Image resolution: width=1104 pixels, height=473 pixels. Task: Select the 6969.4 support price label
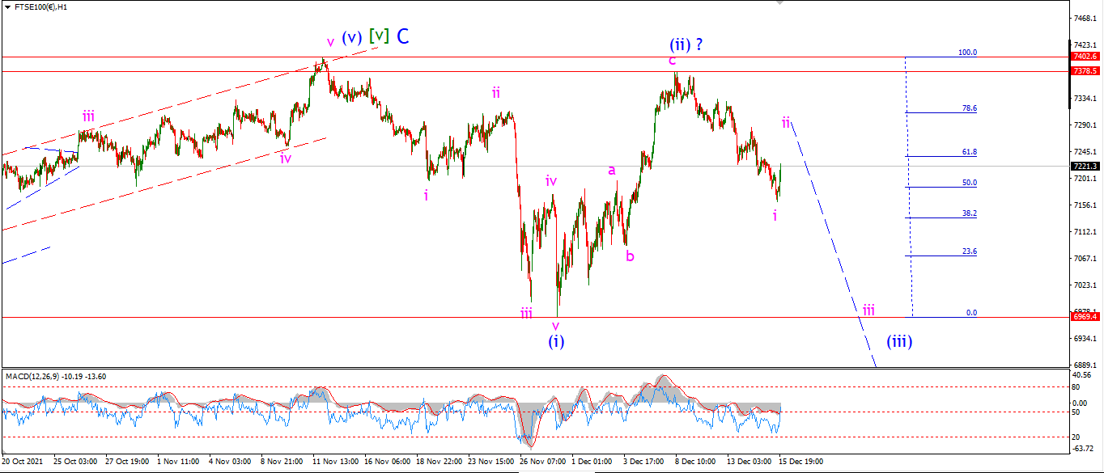coord(1085,317)
